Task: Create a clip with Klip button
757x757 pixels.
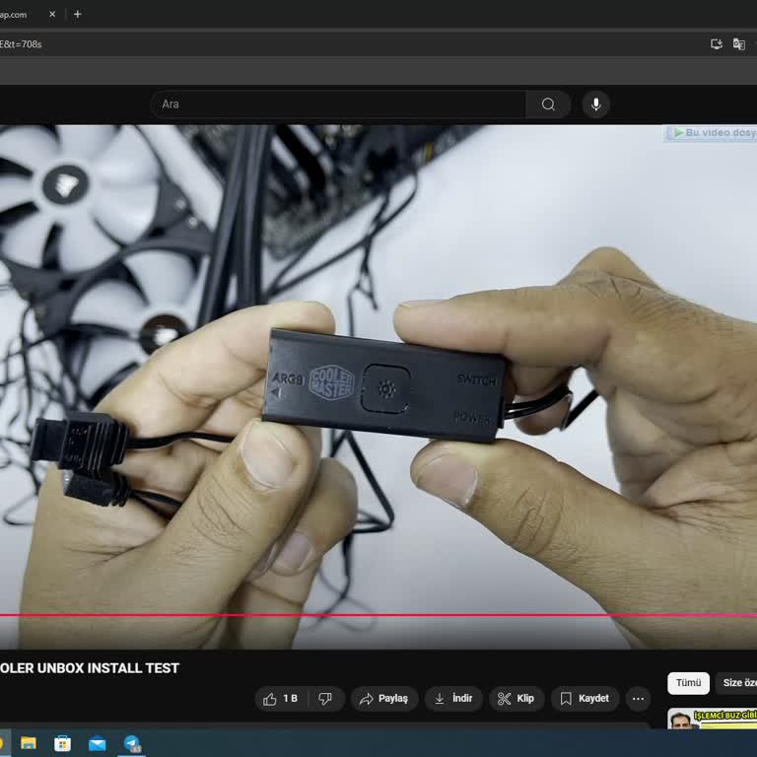Action: (x=516, y=699)
